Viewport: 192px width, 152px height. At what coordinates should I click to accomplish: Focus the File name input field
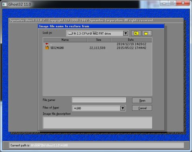click(x=99, y=100)
